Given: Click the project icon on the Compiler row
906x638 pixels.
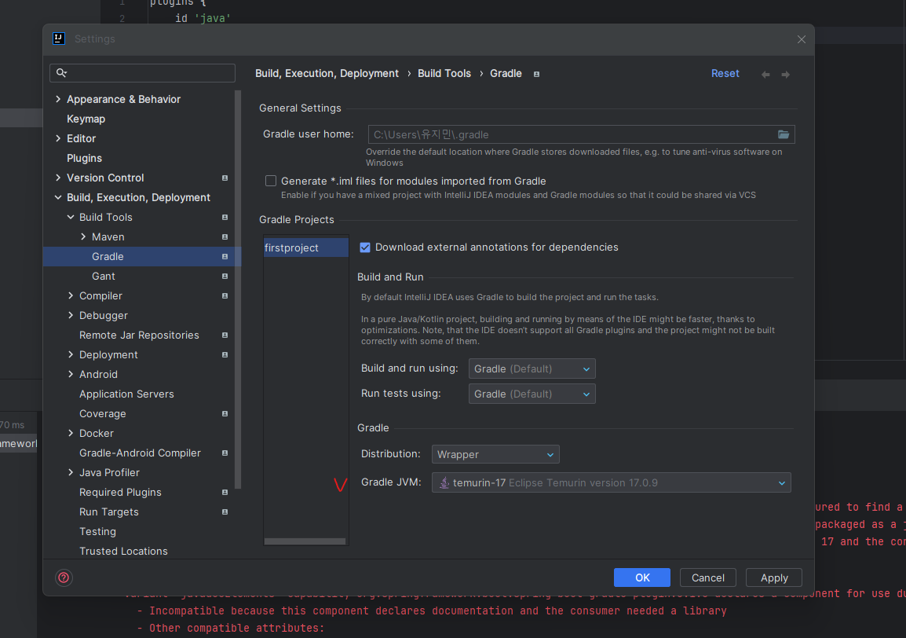Looking at the screenshot, I should pos(225,296).
